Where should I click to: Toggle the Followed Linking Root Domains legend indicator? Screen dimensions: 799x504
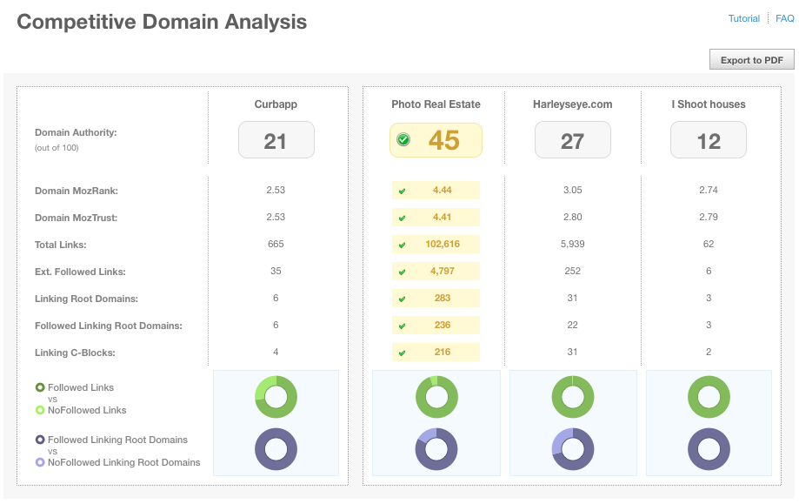click(40, 440)
